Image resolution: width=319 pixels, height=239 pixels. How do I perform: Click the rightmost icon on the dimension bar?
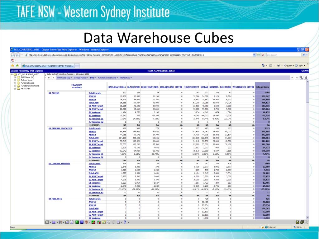coord(306,77)
